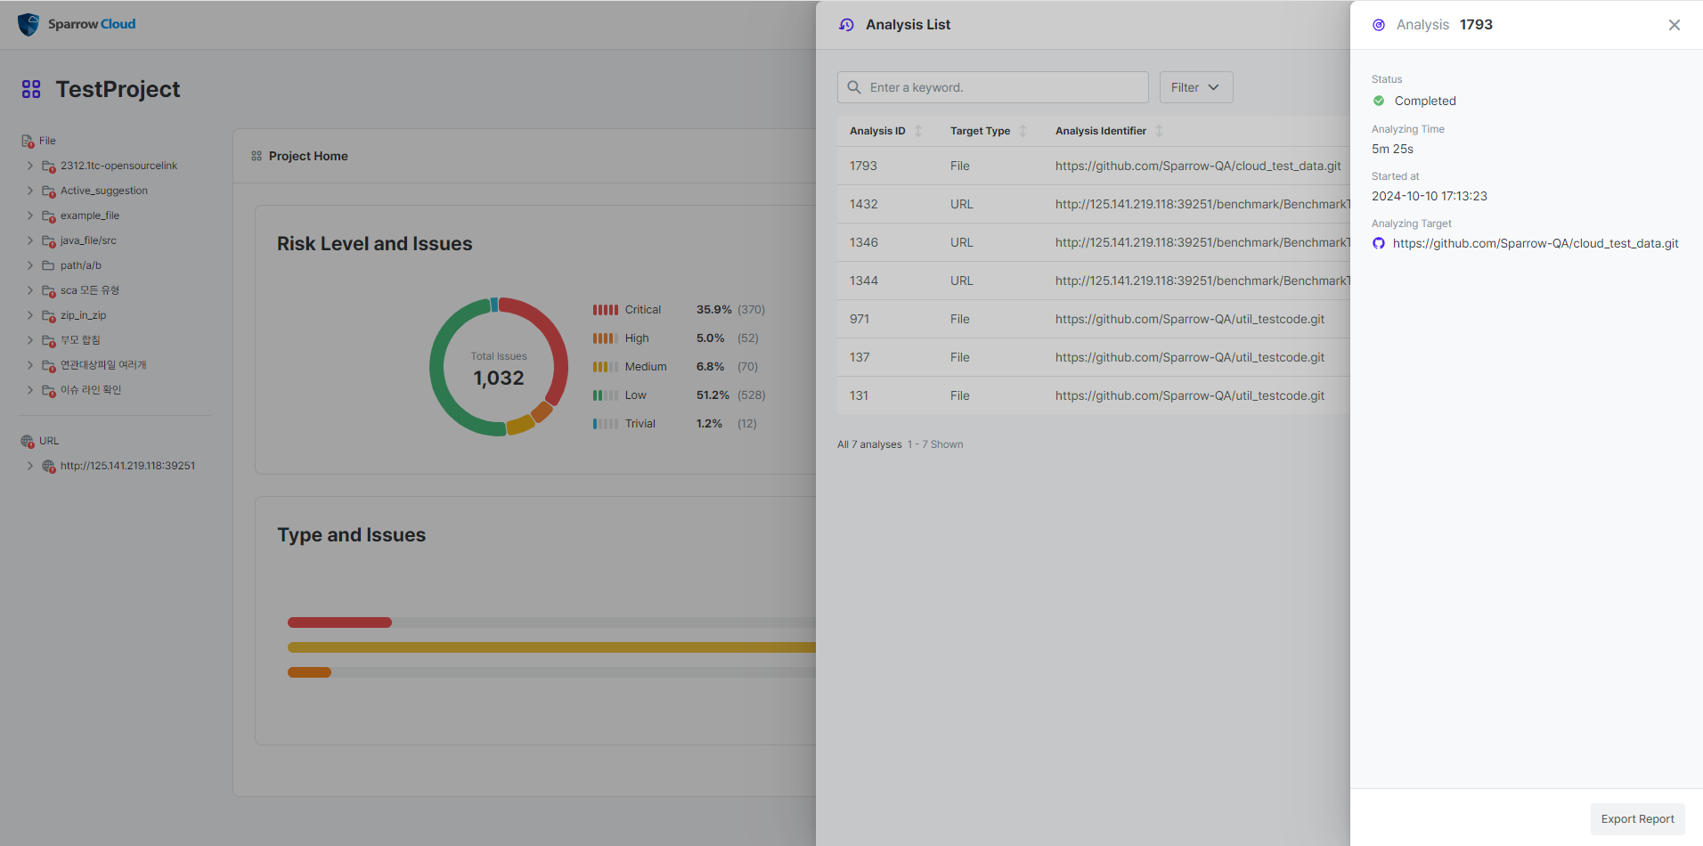The width and height of the screenshot is (1703, 846).
Task: Select analysis row 1432
Action: (x=1094, y=204)
